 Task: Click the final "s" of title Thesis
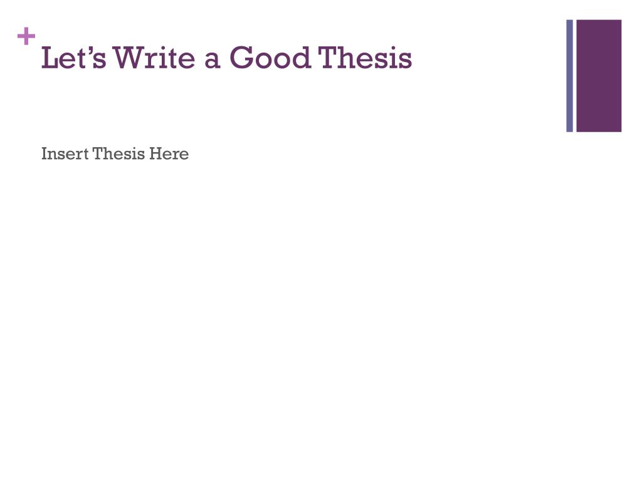tap(405, 61)
